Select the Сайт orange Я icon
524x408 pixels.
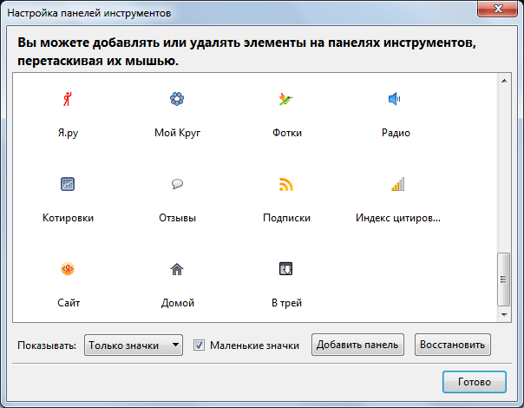point(68,269)
